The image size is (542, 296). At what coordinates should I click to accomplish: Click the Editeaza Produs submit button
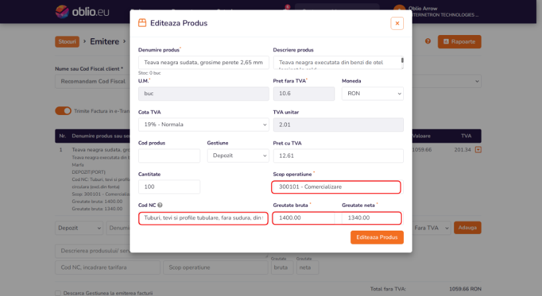click(x=377, y=237)
